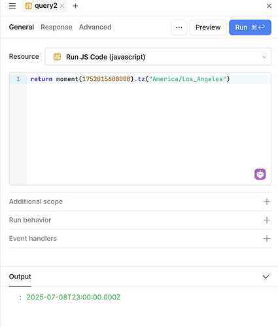Image resolution: width=278 pixels, height=327 pixels.
Task: Collapse the Output panel chevron
Action: click(x=266, y=277)
